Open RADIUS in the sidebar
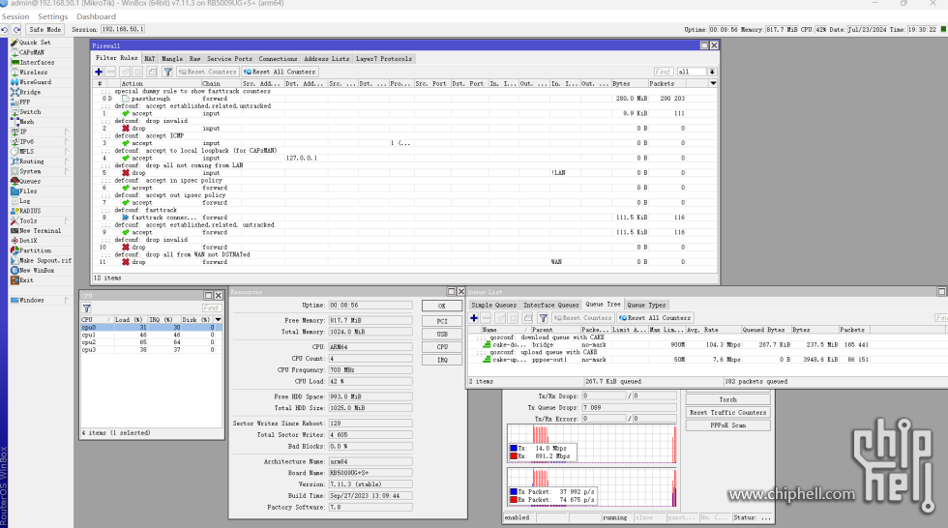 pyautogui.click(x=30, y=211)
